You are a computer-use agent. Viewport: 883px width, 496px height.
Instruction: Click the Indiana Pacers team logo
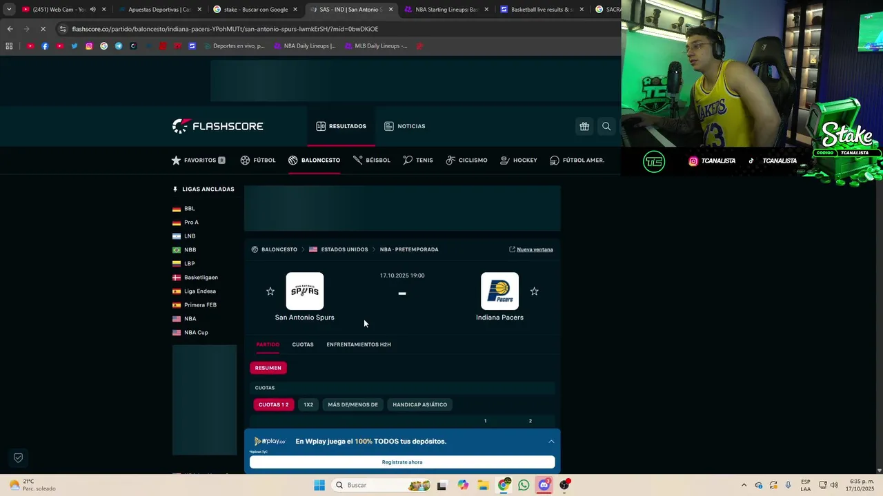499,291
